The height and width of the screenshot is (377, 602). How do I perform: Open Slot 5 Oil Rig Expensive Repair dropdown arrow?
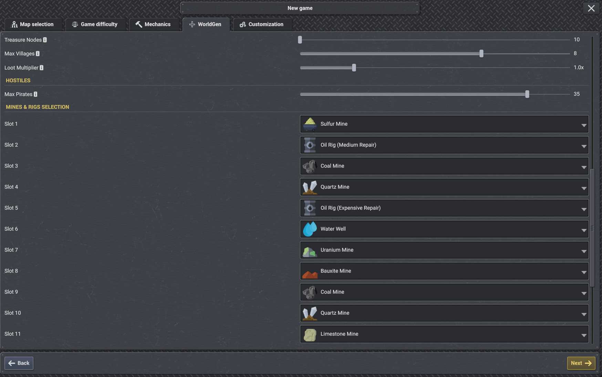[584, 209]
